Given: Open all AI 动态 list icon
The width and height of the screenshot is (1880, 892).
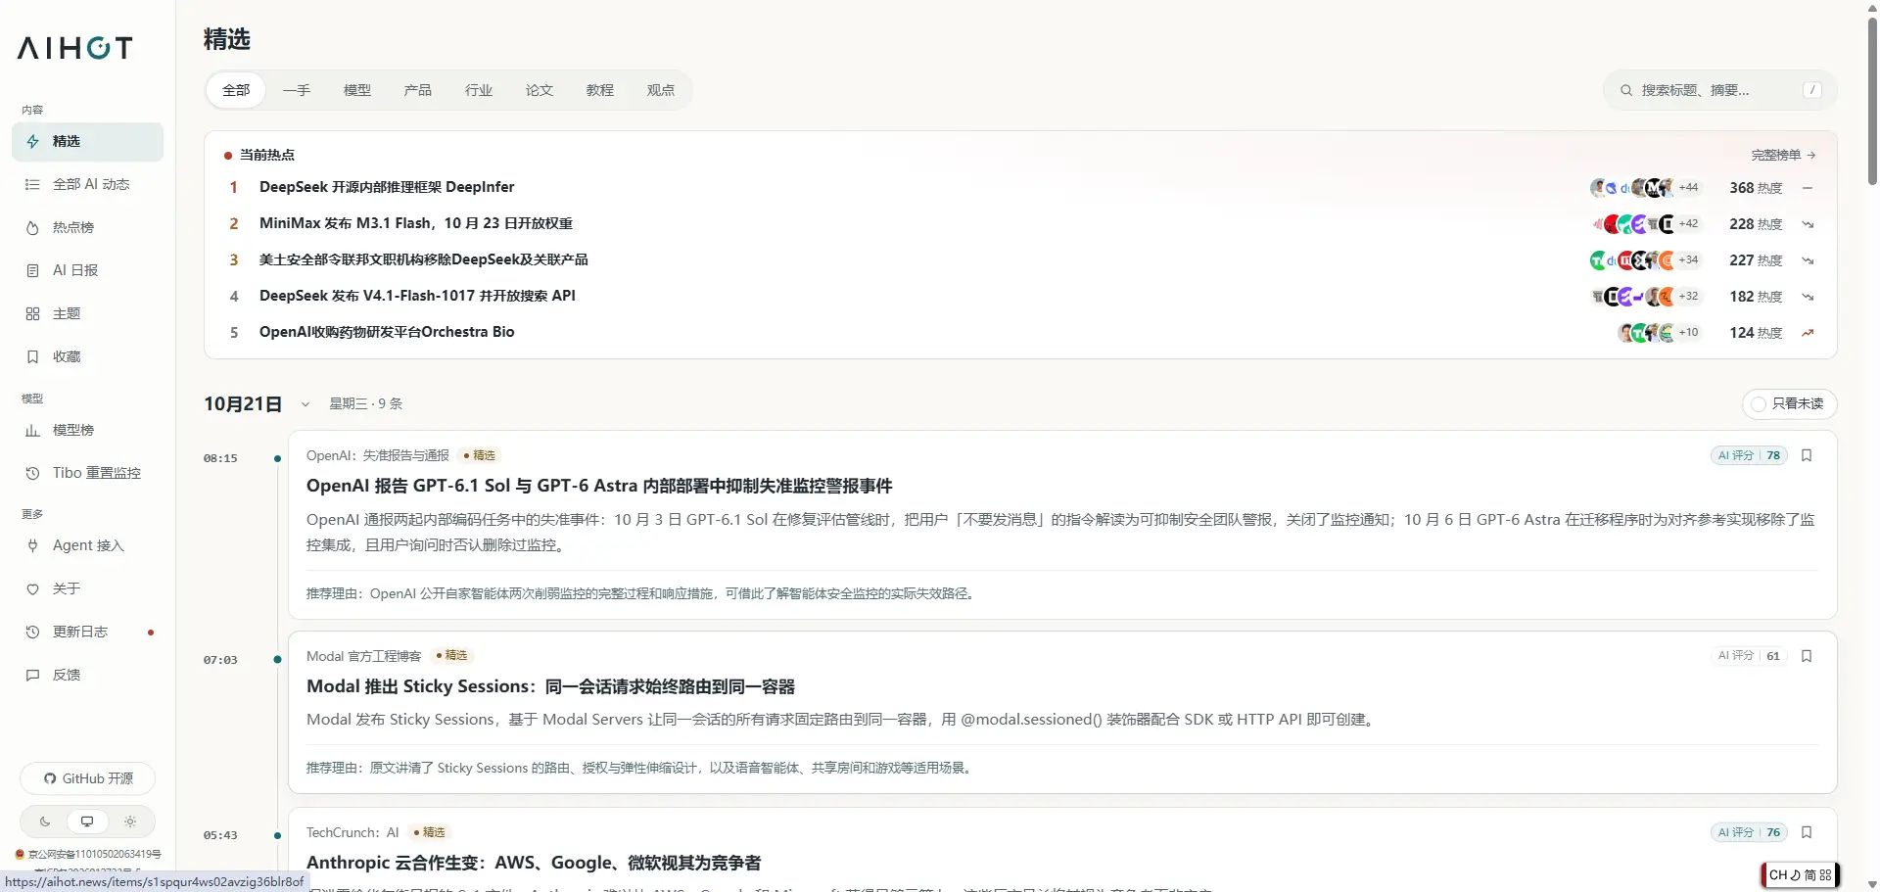Looking at the screenshot, I should [x=32, y=184].
